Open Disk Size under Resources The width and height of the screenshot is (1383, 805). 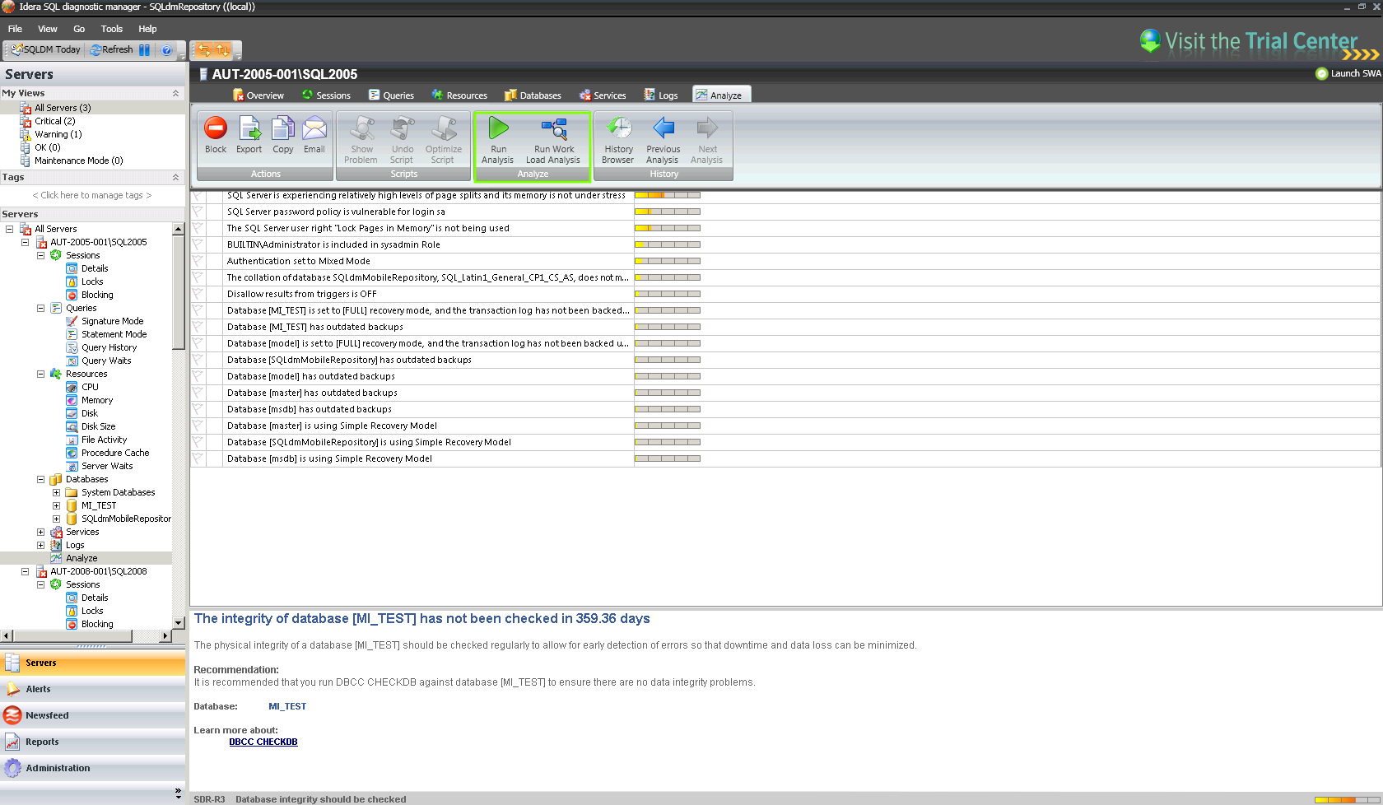point(98,426)
